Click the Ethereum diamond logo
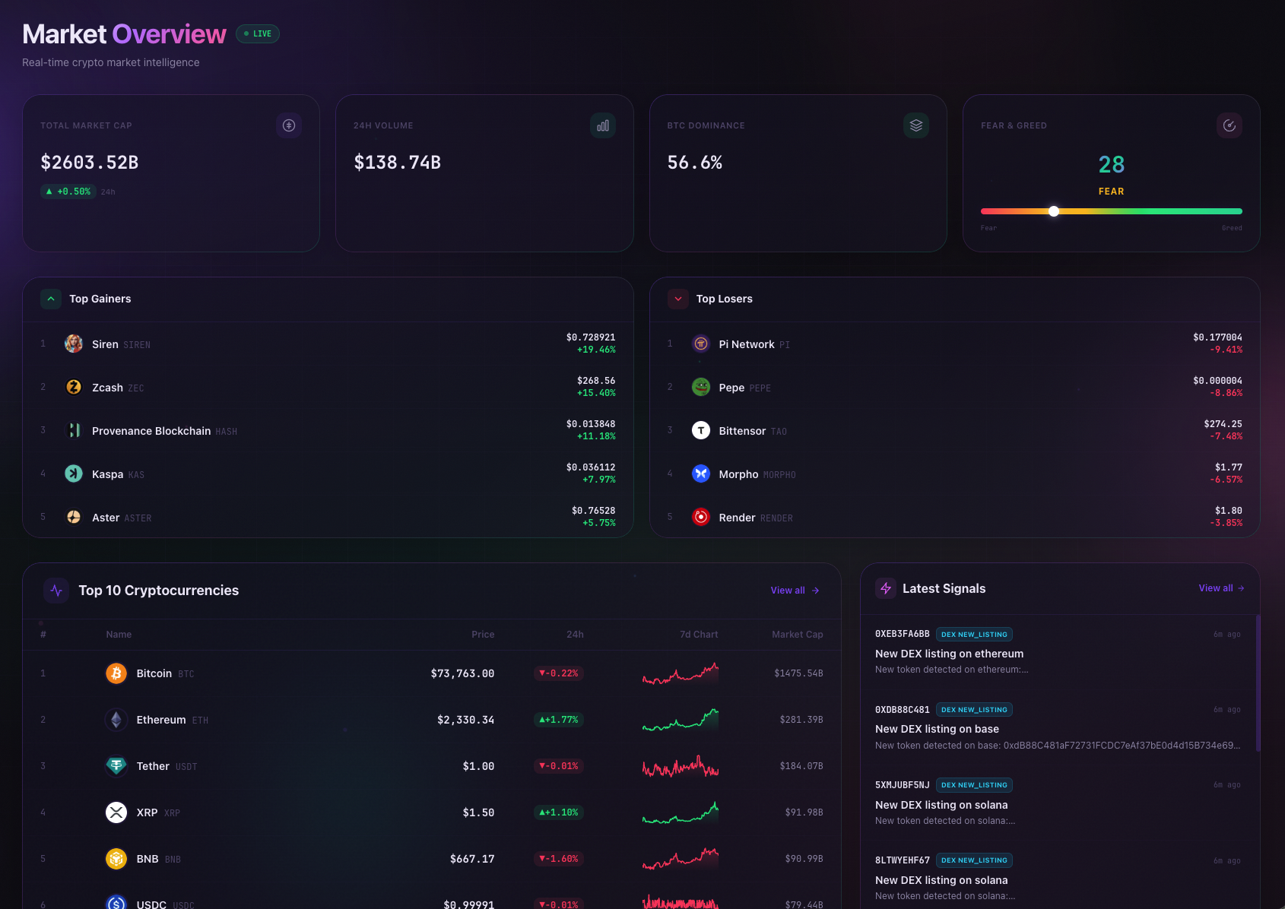The width and height of the screenshot is (1285, 909). [116, 720]
